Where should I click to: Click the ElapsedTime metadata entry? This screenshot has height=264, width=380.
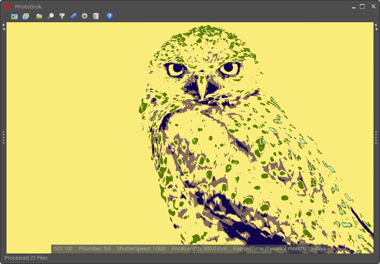tap(279, 249)
